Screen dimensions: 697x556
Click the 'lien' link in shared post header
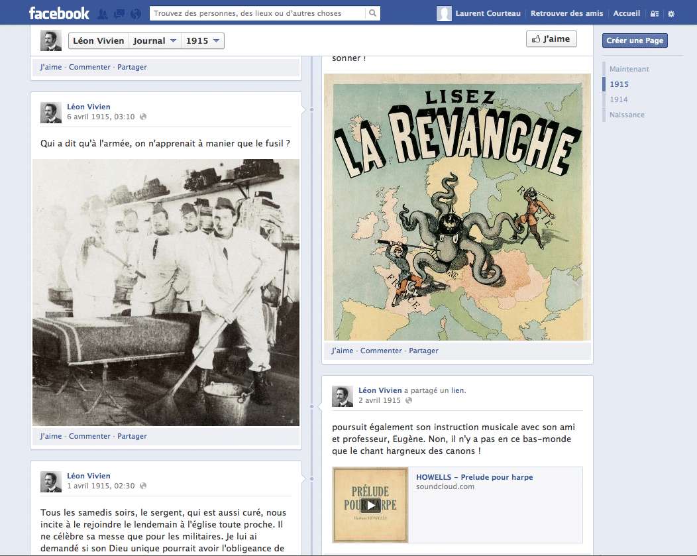click(457, 390)
